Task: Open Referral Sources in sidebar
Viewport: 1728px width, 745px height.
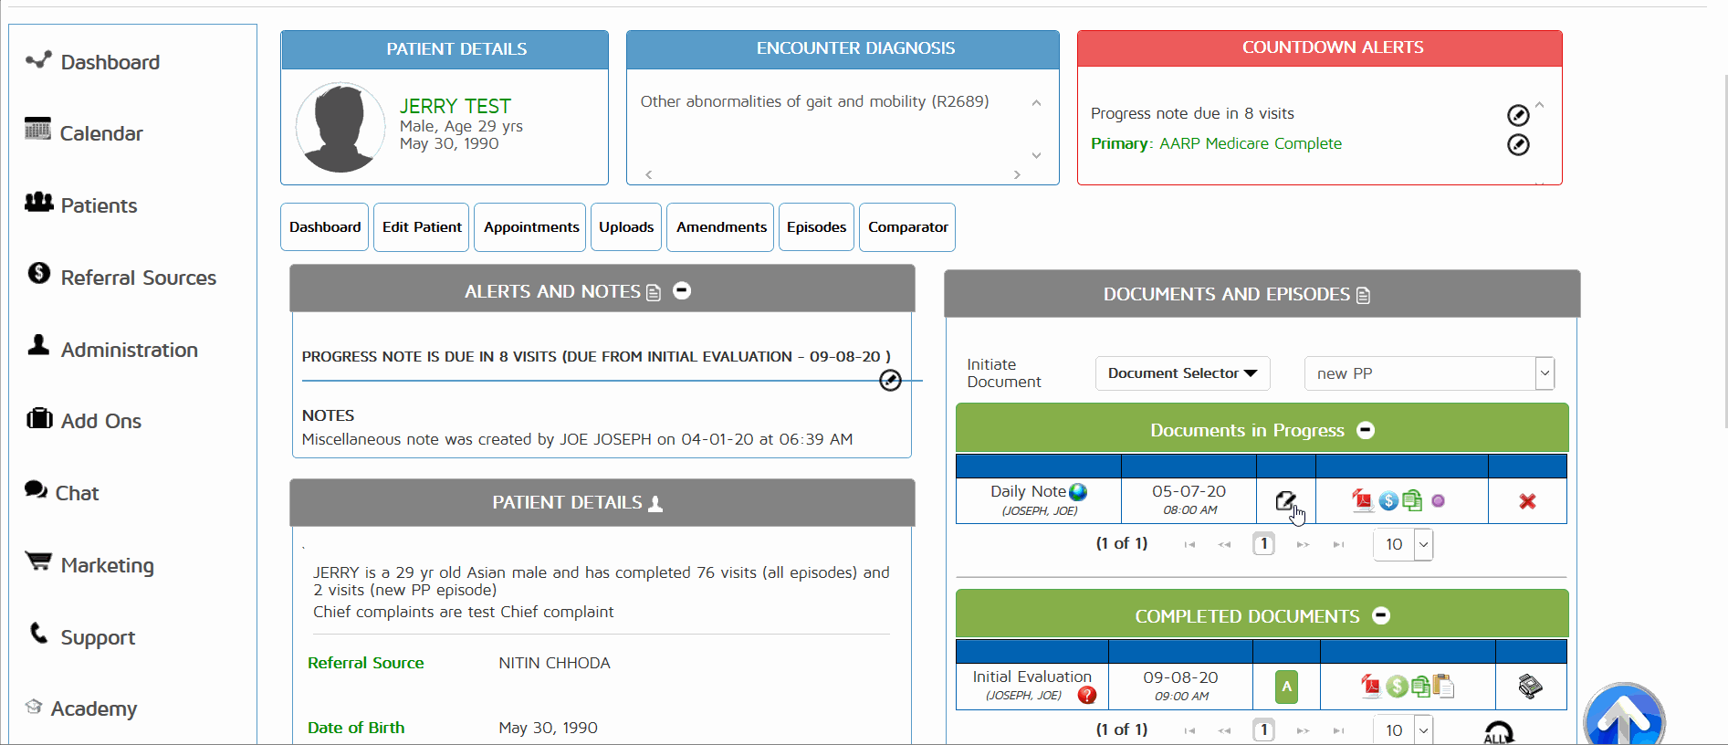Action: (138, 278)
